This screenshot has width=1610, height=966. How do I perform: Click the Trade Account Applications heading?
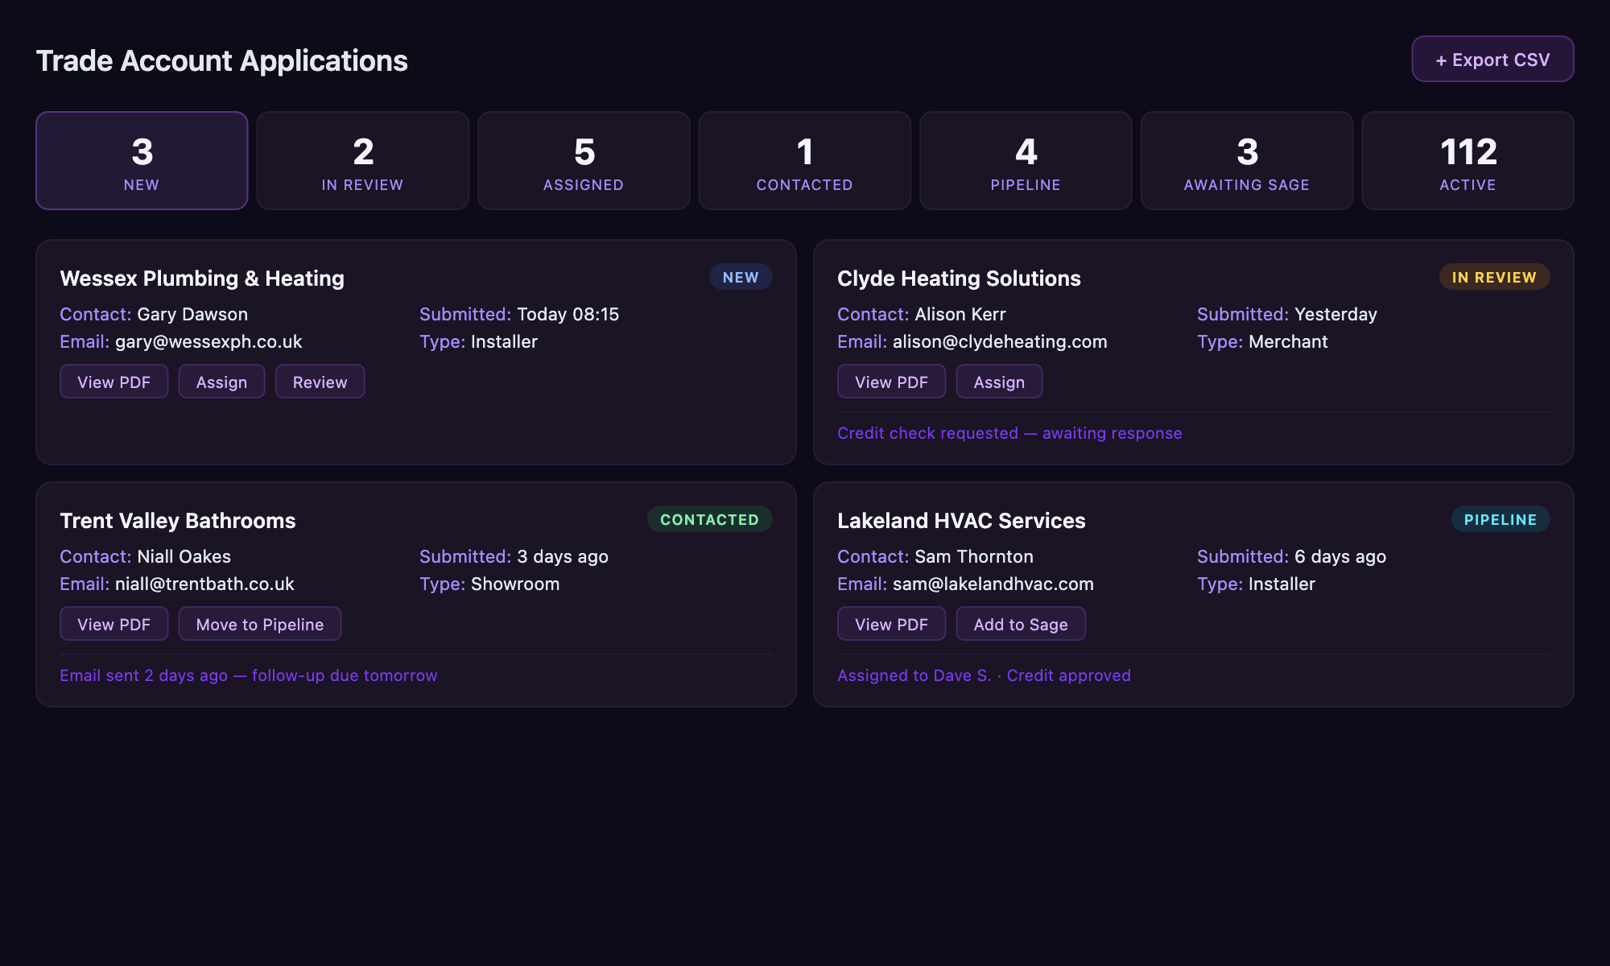(222, 60)
